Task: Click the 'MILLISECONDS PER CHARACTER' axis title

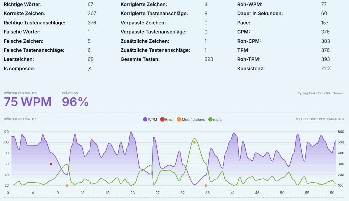Action: tap(320, 119)
